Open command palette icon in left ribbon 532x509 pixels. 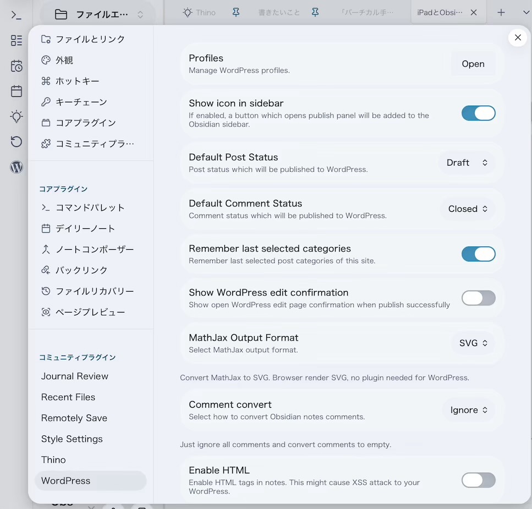click(17, 15)
